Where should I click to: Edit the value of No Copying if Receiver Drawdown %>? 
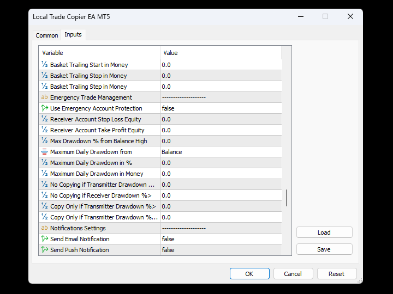tap(221, 195)
